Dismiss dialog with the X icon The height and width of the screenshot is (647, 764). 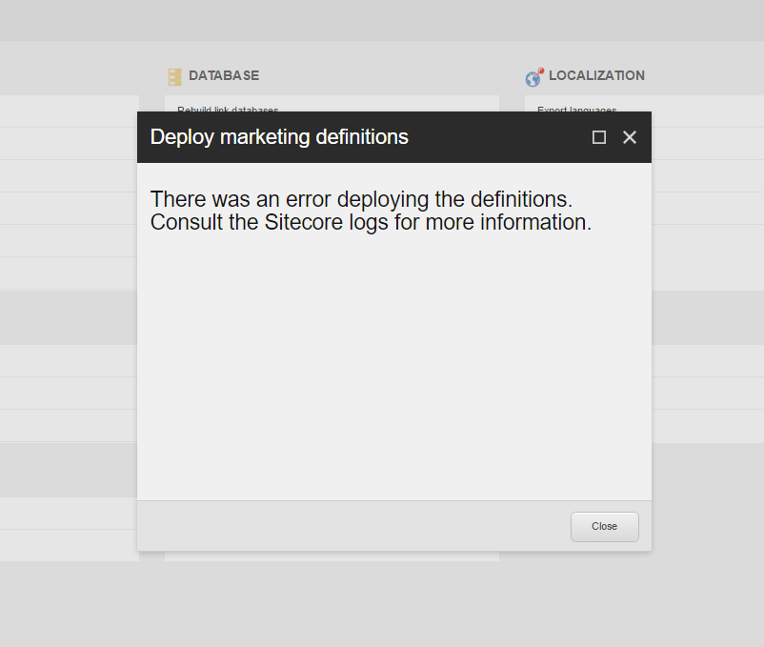pyautogui.click(x=630, y=137)
